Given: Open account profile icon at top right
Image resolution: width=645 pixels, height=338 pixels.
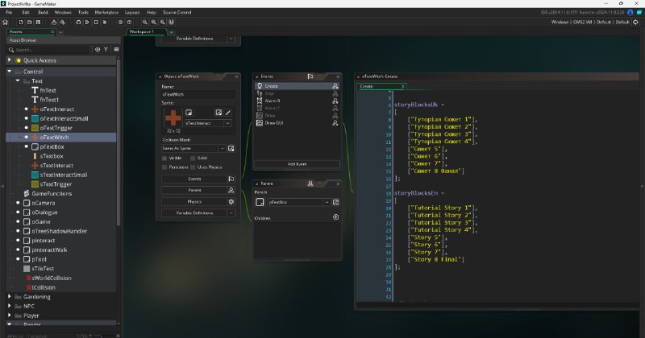Looking at the screenshot, I should (x=630, y=12).
